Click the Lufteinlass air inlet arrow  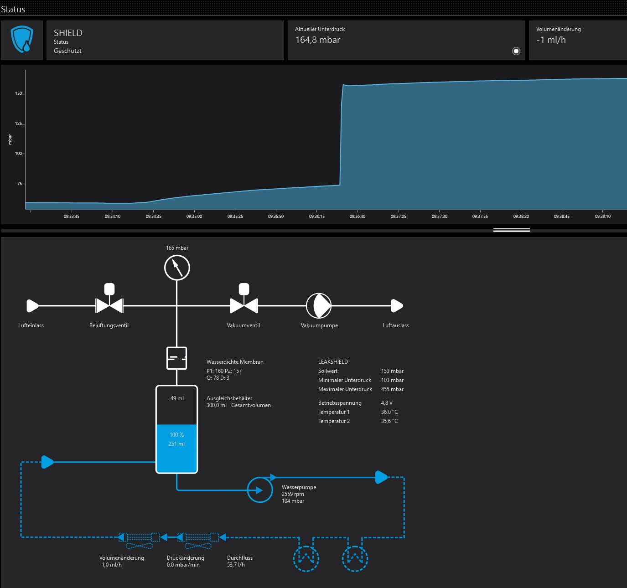[x=33, y=306]
